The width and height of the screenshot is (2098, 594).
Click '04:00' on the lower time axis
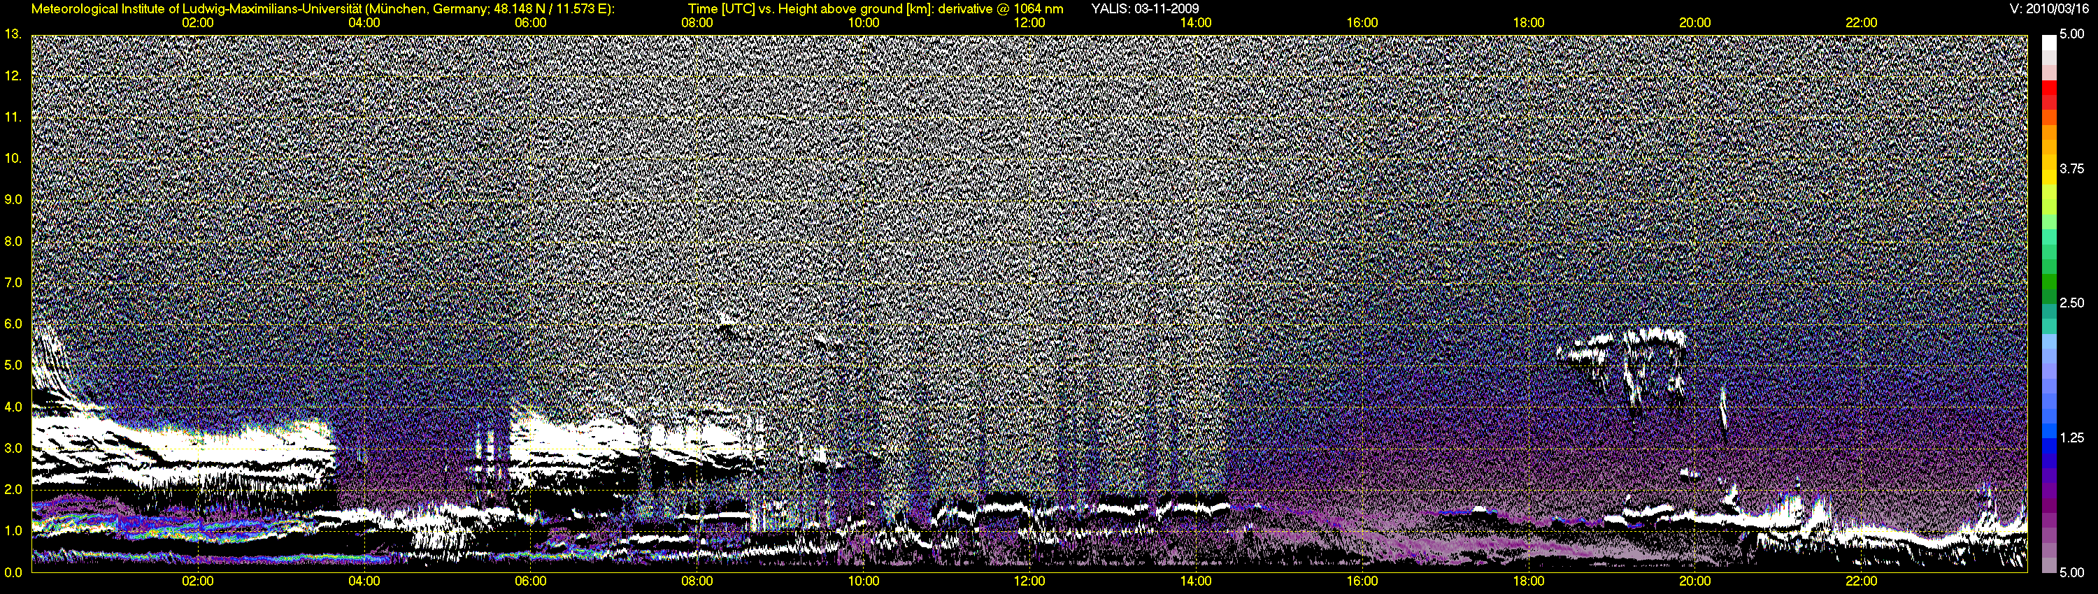pyautogui.click(x=364, y=581)
